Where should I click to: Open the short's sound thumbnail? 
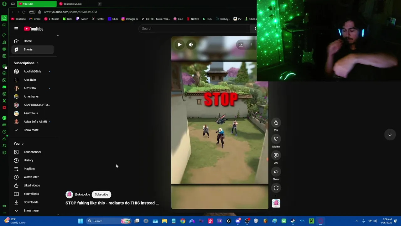276,203
